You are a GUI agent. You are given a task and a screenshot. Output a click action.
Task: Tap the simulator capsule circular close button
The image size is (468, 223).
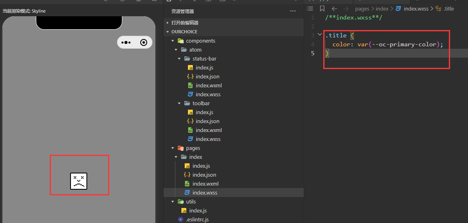[x=143, y=43]
